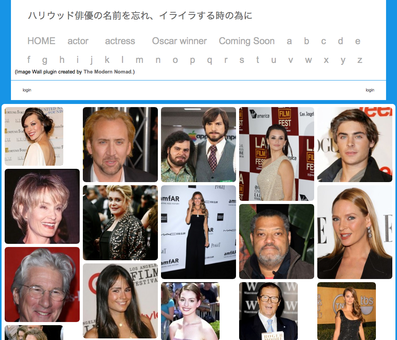Open photo of woman in patterned jacket

click(120, 222)
